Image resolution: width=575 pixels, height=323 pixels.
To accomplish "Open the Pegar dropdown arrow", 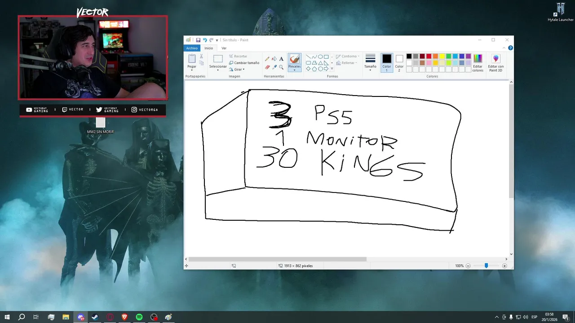I will pyautogui.click(x=192, y=70).
